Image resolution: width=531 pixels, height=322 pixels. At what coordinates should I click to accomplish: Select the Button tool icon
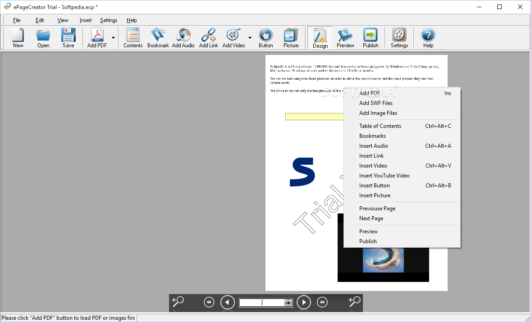[266, 38]
